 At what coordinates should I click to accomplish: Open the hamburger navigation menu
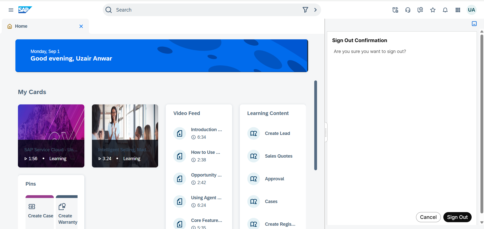tap(11, 10)
